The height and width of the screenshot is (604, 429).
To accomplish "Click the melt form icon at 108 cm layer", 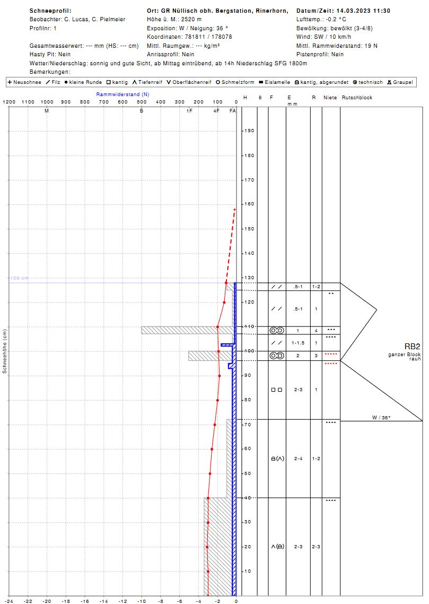I will click(277, 330).
